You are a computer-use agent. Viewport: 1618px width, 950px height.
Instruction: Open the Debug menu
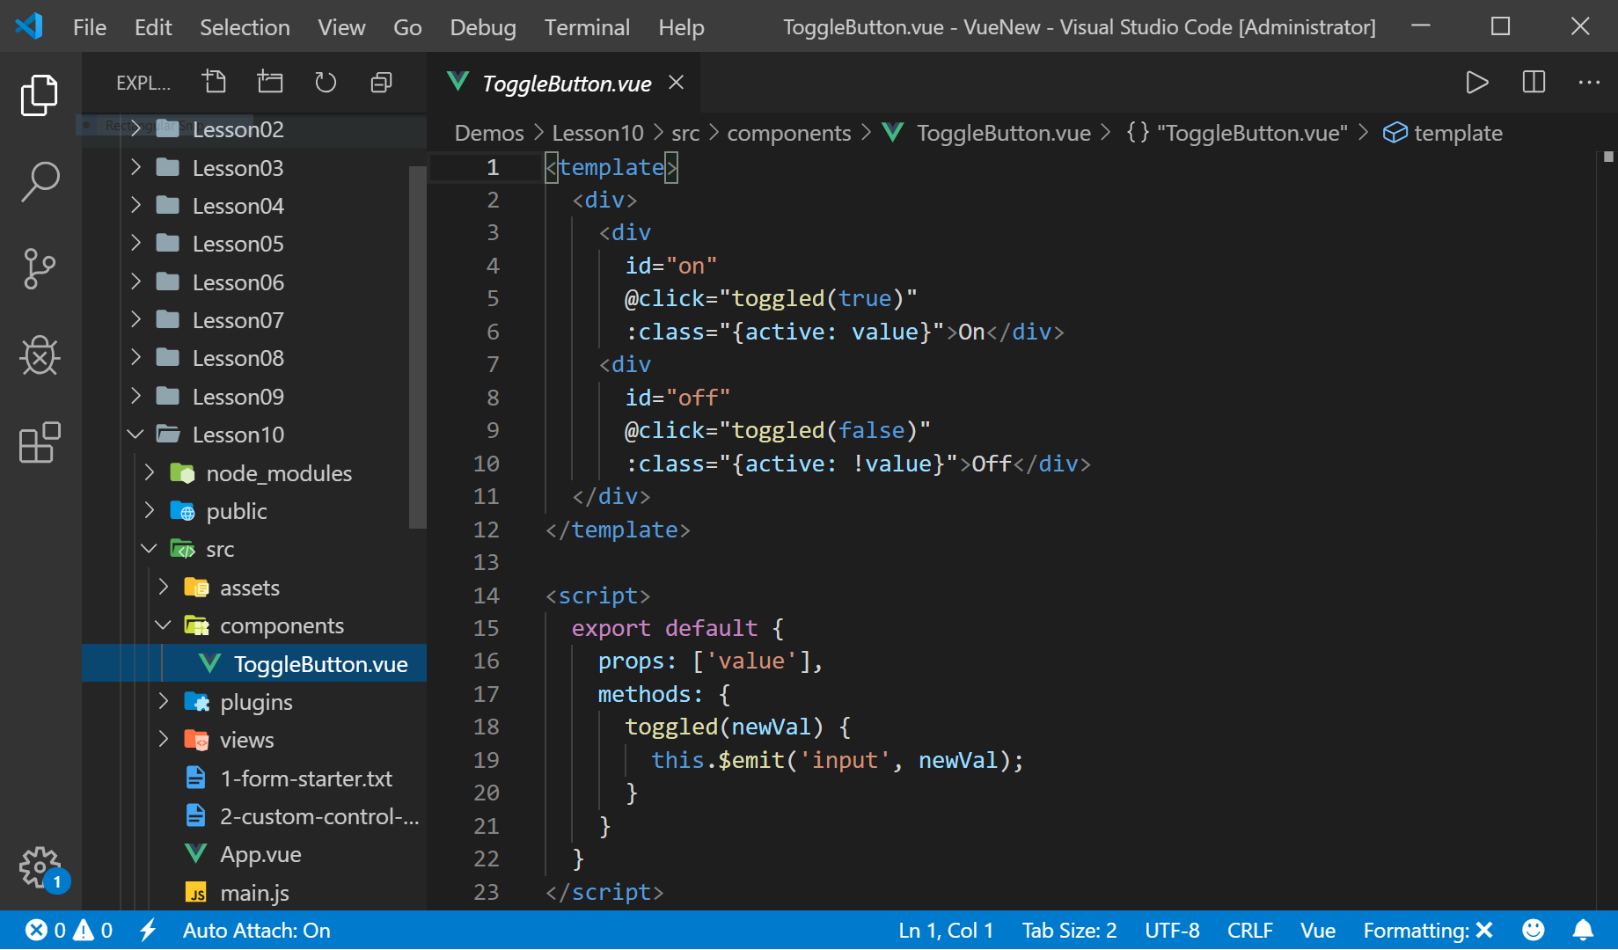point(482,26)
